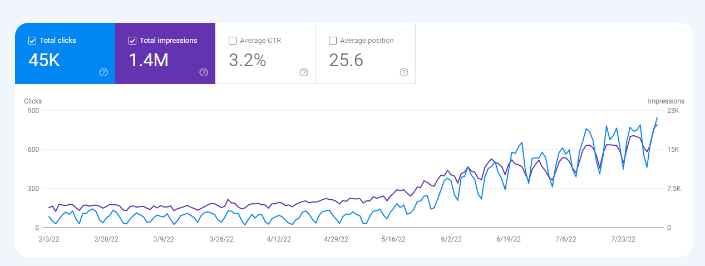This screenshot has width=705, height=266.
Task: Click the 23K impressions axis value
Action: pyautogui.click(x=673, y=111)
